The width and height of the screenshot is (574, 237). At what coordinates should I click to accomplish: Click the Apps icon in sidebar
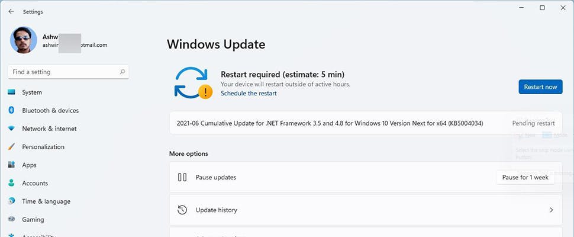pos(11,165)
